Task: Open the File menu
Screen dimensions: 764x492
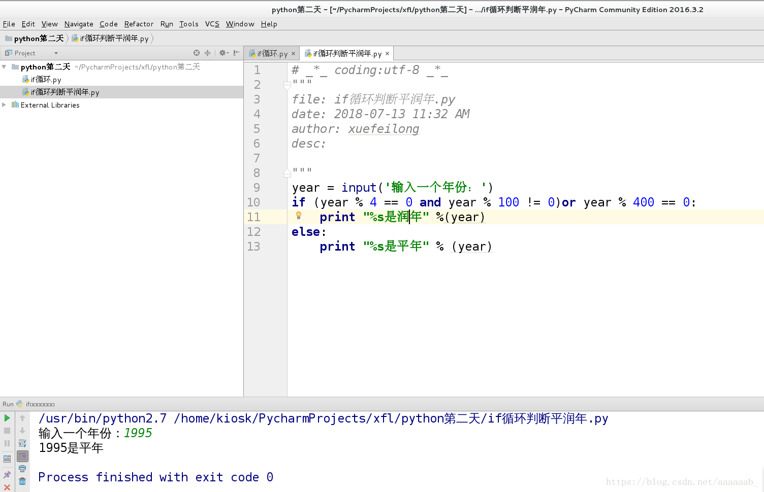Action: (x=9, y=24)
